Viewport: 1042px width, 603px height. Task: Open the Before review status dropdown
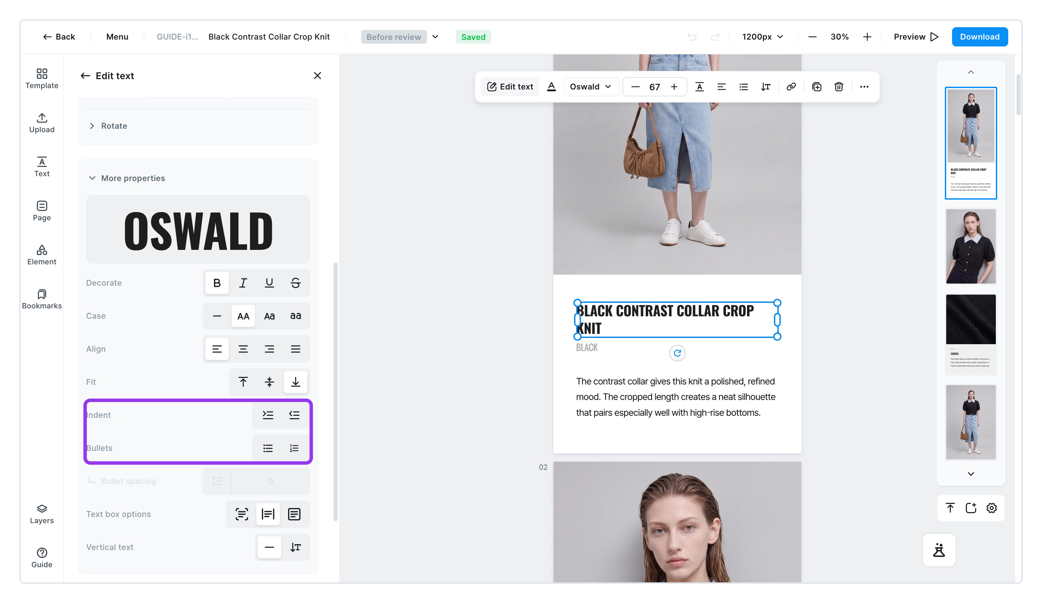pos(399,37)
